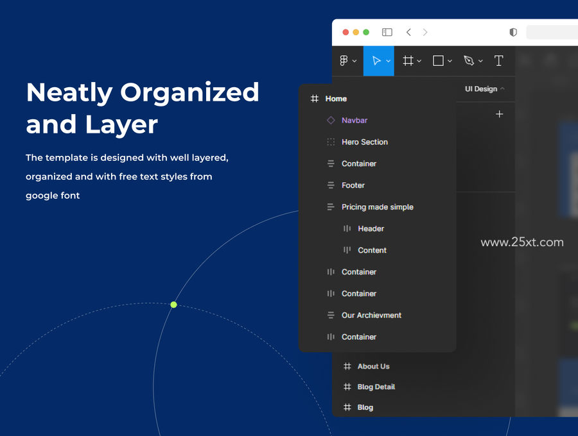The height and width of the screenshot is (436, 578).
Task: Click the Hero Section dashed group icon
Action: click(x=331, y=142)
